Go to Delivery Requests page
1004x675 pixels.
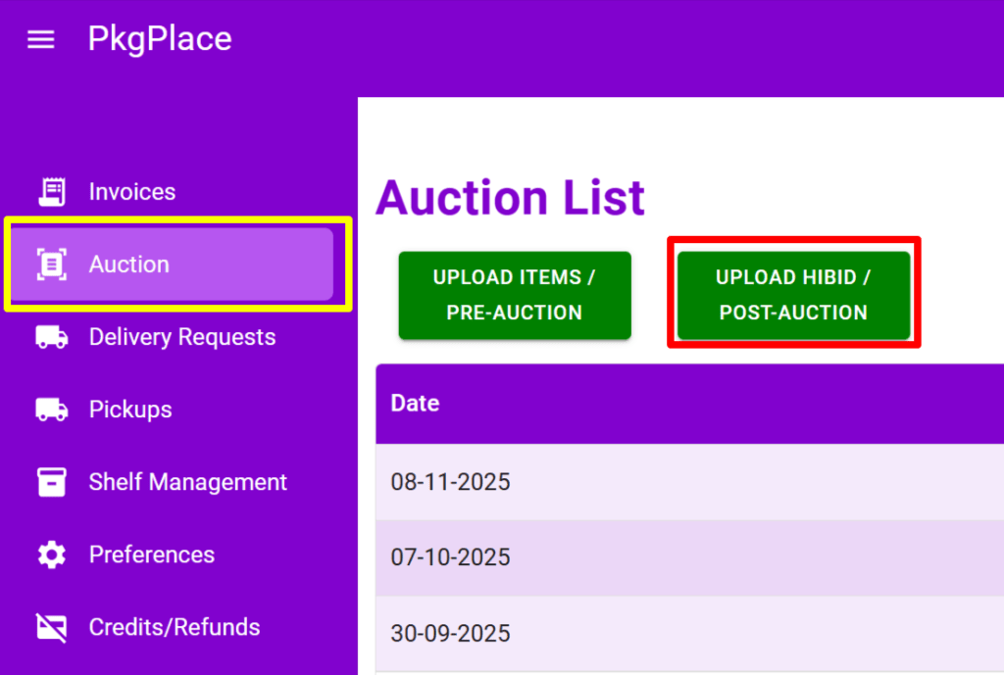[x=182, y=337]
